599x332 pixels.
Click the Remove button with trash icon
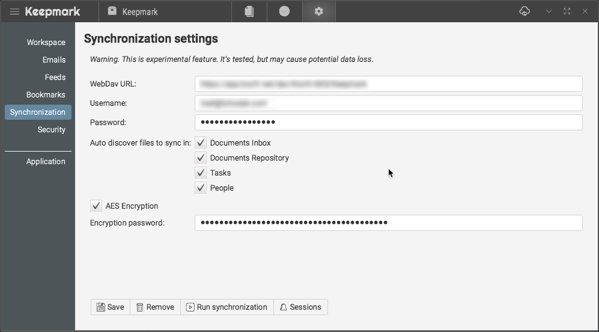click(x=155, y=307)
